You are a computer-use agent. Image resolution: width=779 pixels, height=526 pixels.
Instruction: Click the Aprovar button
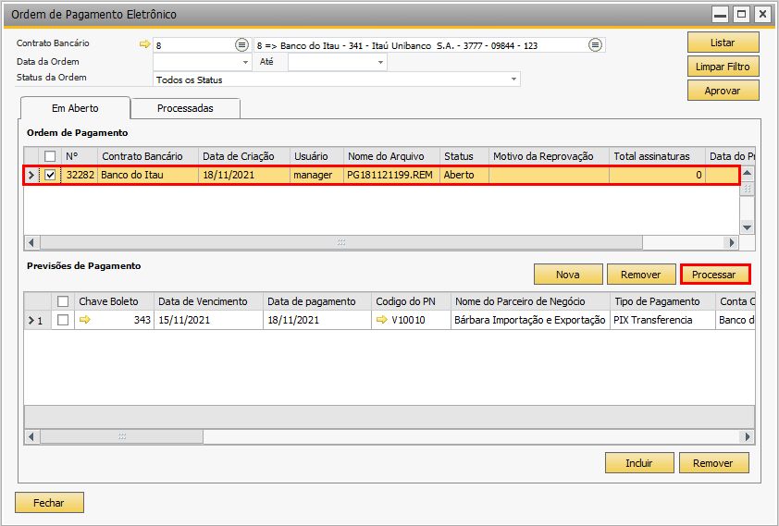[723, 91]
